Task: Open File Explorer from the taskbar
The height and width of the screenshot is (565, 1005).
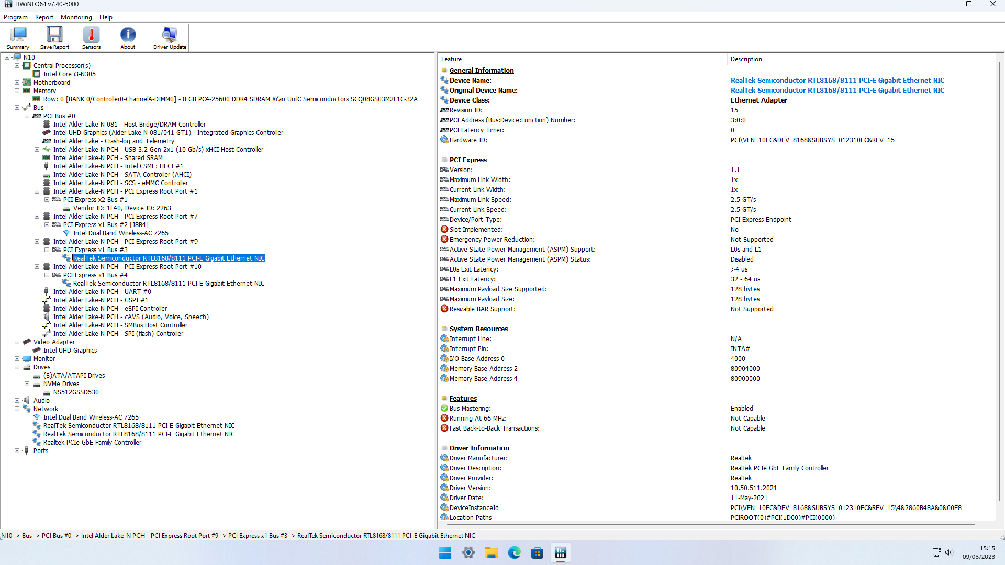Action: tap(492, 553)
